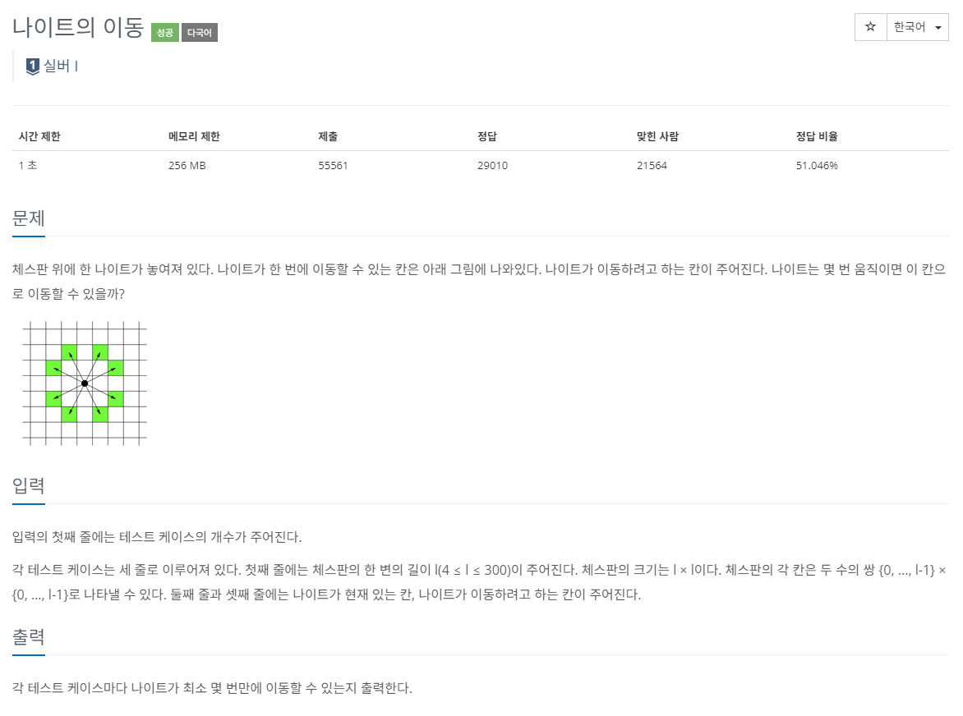Screen dimensions: 963x716
Task: Click the 실버 I tier badge icon
Action: pos(33,66)
